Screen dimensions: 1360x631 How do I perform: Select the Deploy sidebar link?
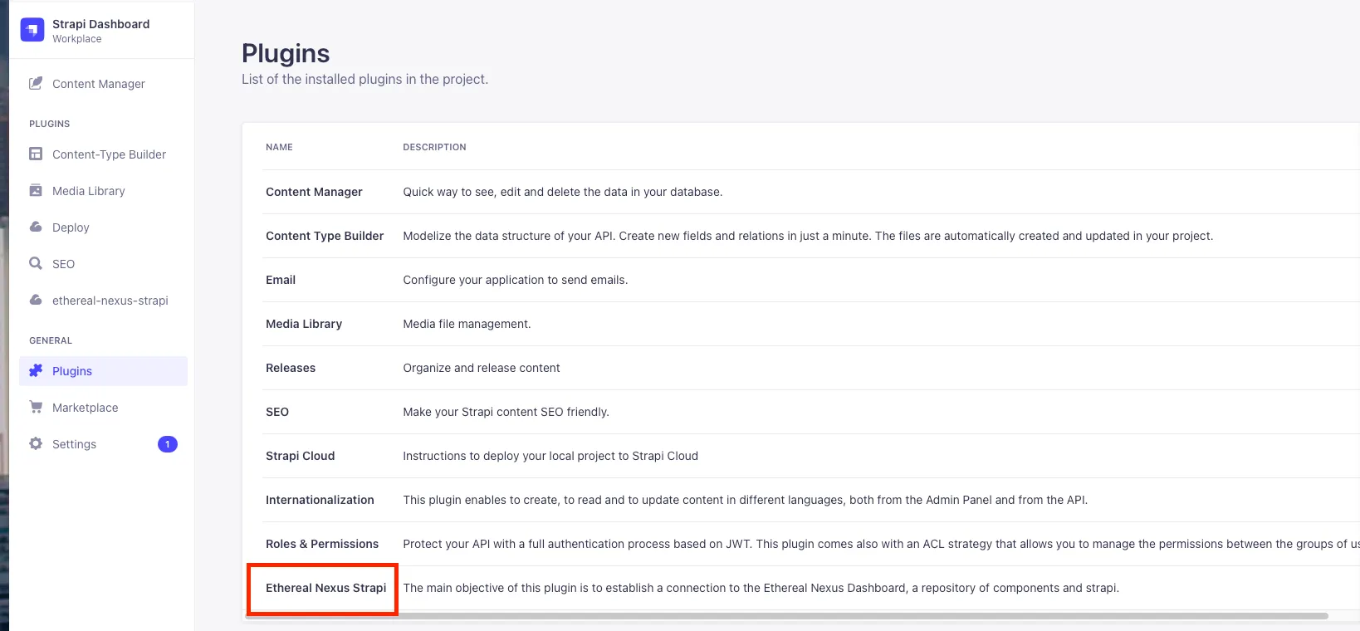[71, 227]
